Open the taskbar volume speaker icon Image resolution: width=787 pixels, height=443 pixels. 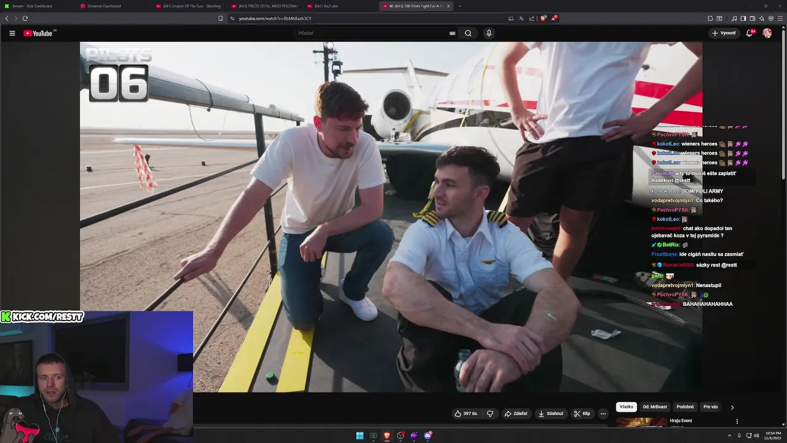tap(756, 436)
